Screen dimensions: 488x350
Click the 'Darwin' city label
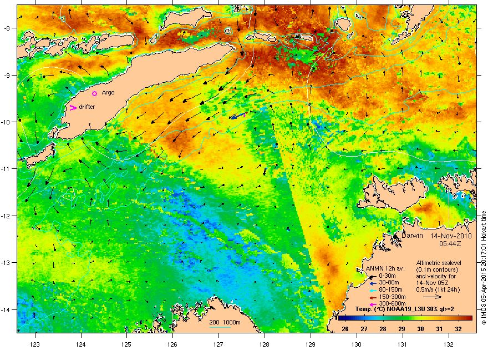pos(412,236)
